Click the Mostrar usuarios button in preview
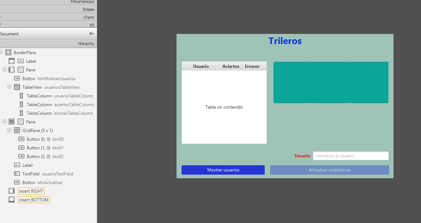This screenshot has height=223, width=421. pos(223,170)
